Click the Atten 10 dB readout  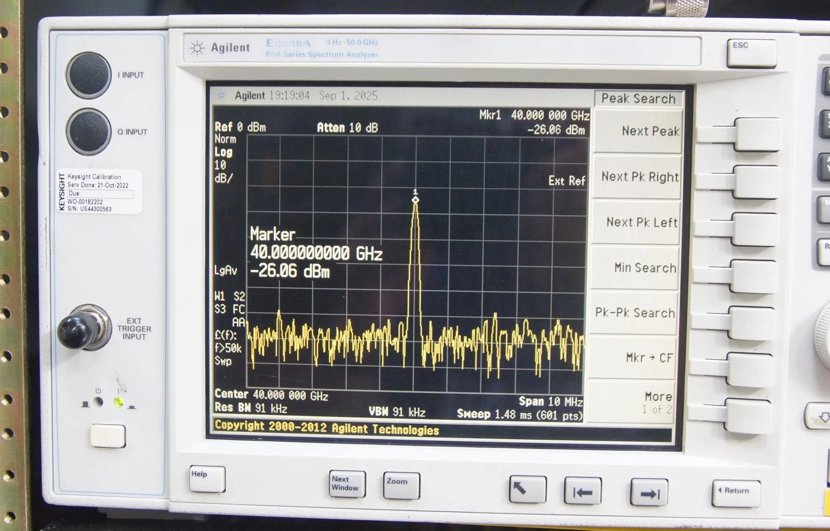point(348,128)
